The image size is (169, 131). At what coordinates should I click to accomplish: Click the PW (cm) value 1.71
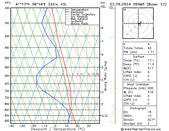coord(151,52)
